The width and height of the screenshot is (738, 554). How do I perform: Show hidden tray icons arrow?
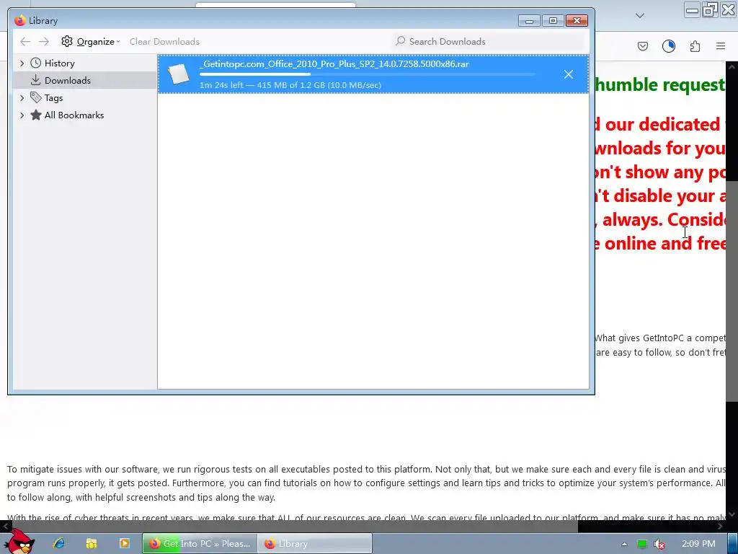[624, 544]
